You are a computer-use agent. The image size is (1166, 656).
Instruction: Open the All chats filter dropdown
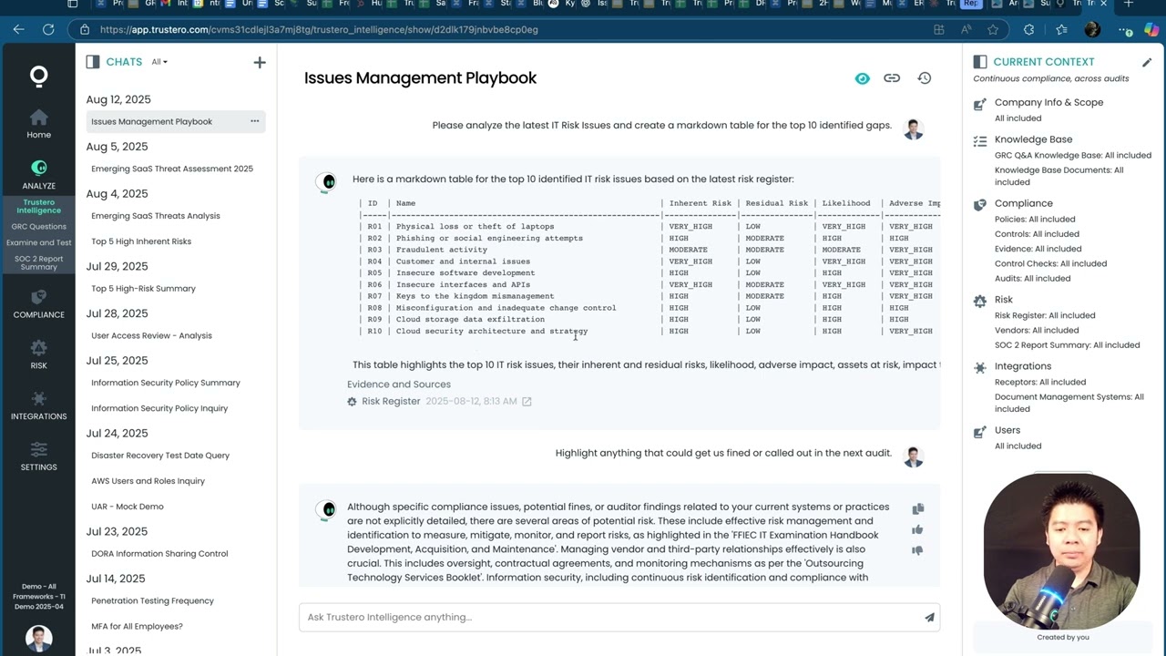(x=159, y=62)
